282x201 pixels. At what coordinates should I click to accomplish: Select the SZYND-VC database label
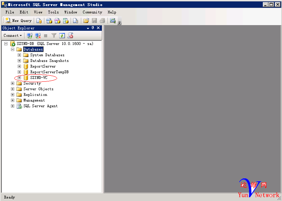point(39,78)
